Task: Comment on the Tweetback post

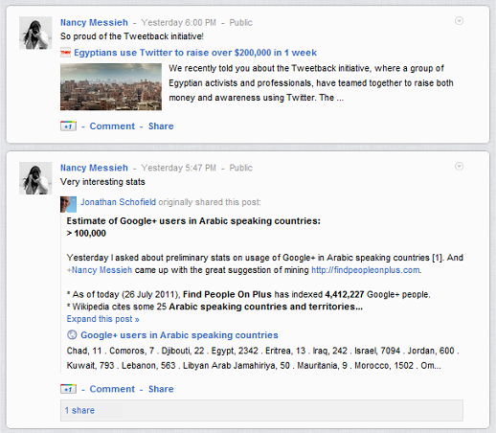Action: 112,126
